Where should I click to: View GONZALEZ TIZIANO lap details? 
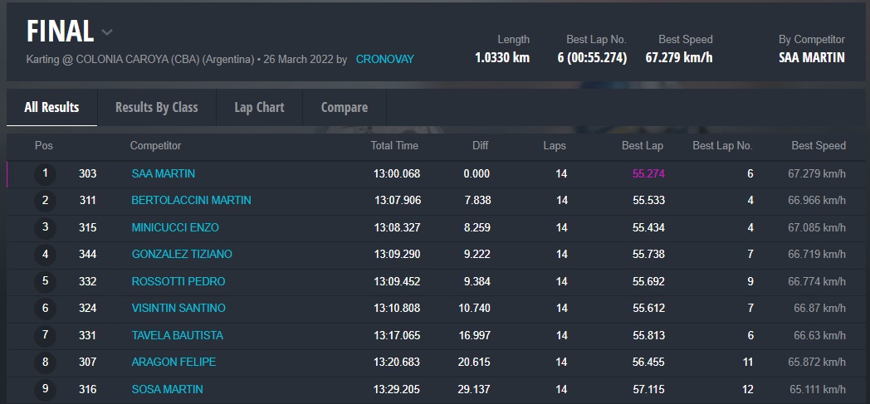pyautogui.click(x=182, y=255)
